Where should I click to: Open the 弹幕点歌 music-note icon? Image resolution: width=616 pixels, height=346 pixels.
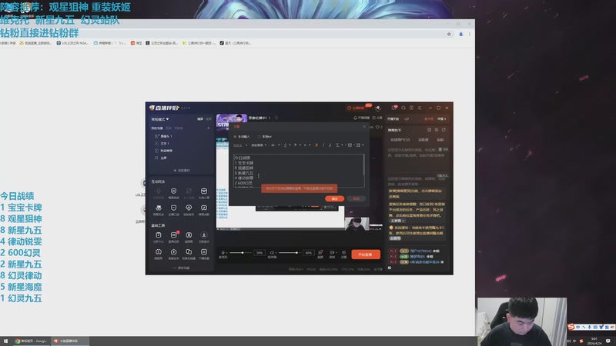coord(204,208)
